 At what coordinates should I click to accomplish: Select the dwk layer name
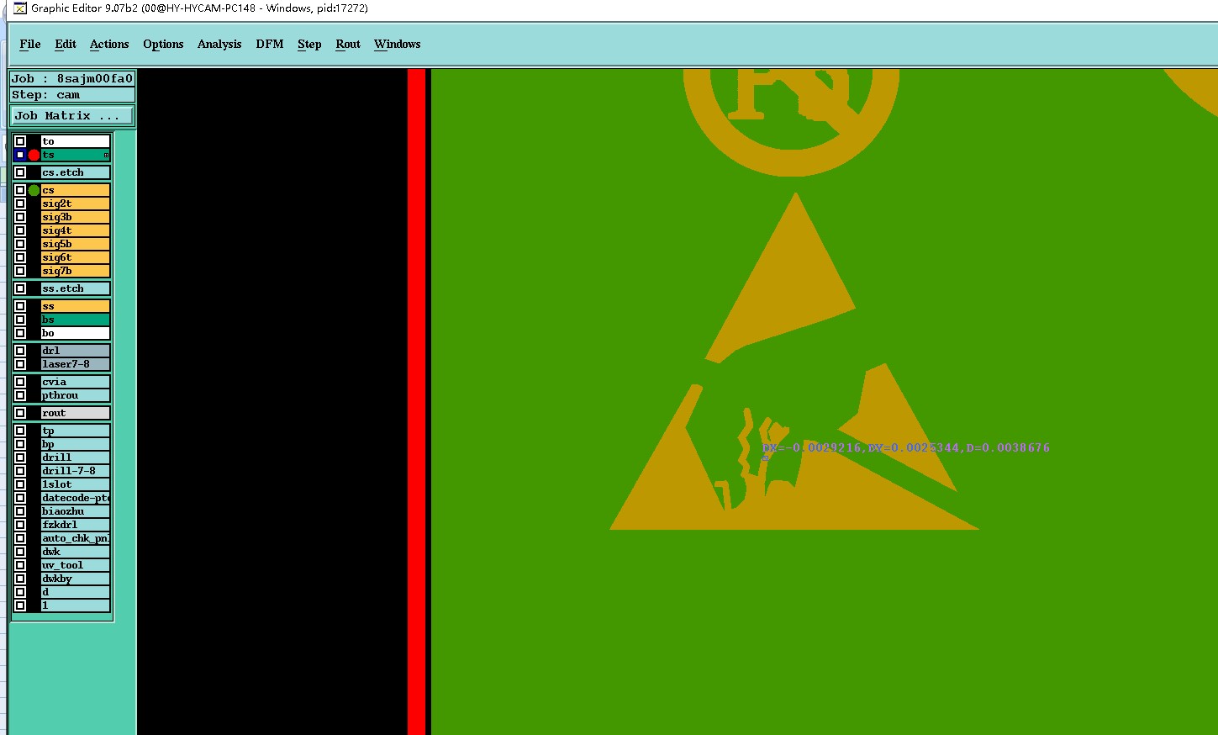[x=76, y=552]
